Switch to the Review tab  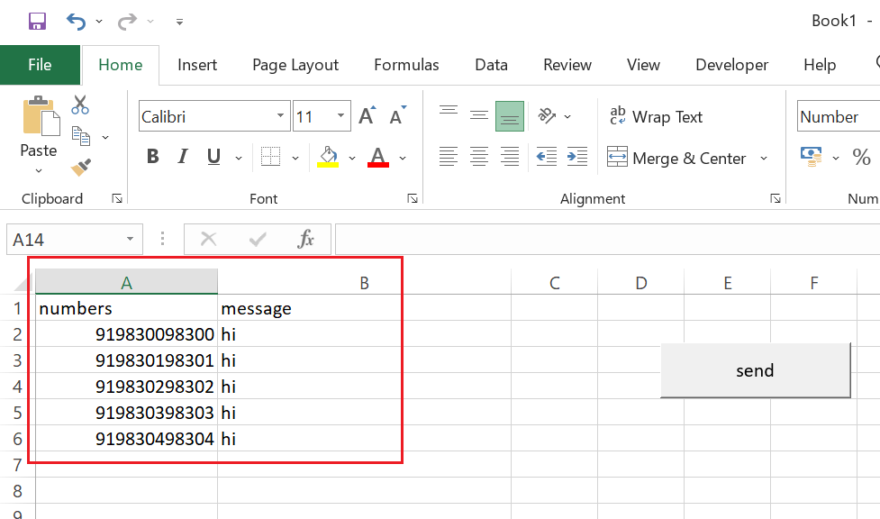pyautogui.click(x=567, y=65)
